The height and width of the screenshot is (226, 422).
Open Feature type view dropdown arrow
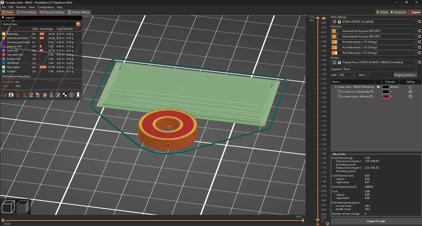[x=78, y=24]
